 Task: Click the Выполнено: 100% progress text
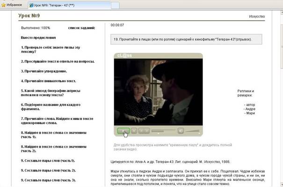(x=36, y=28)
